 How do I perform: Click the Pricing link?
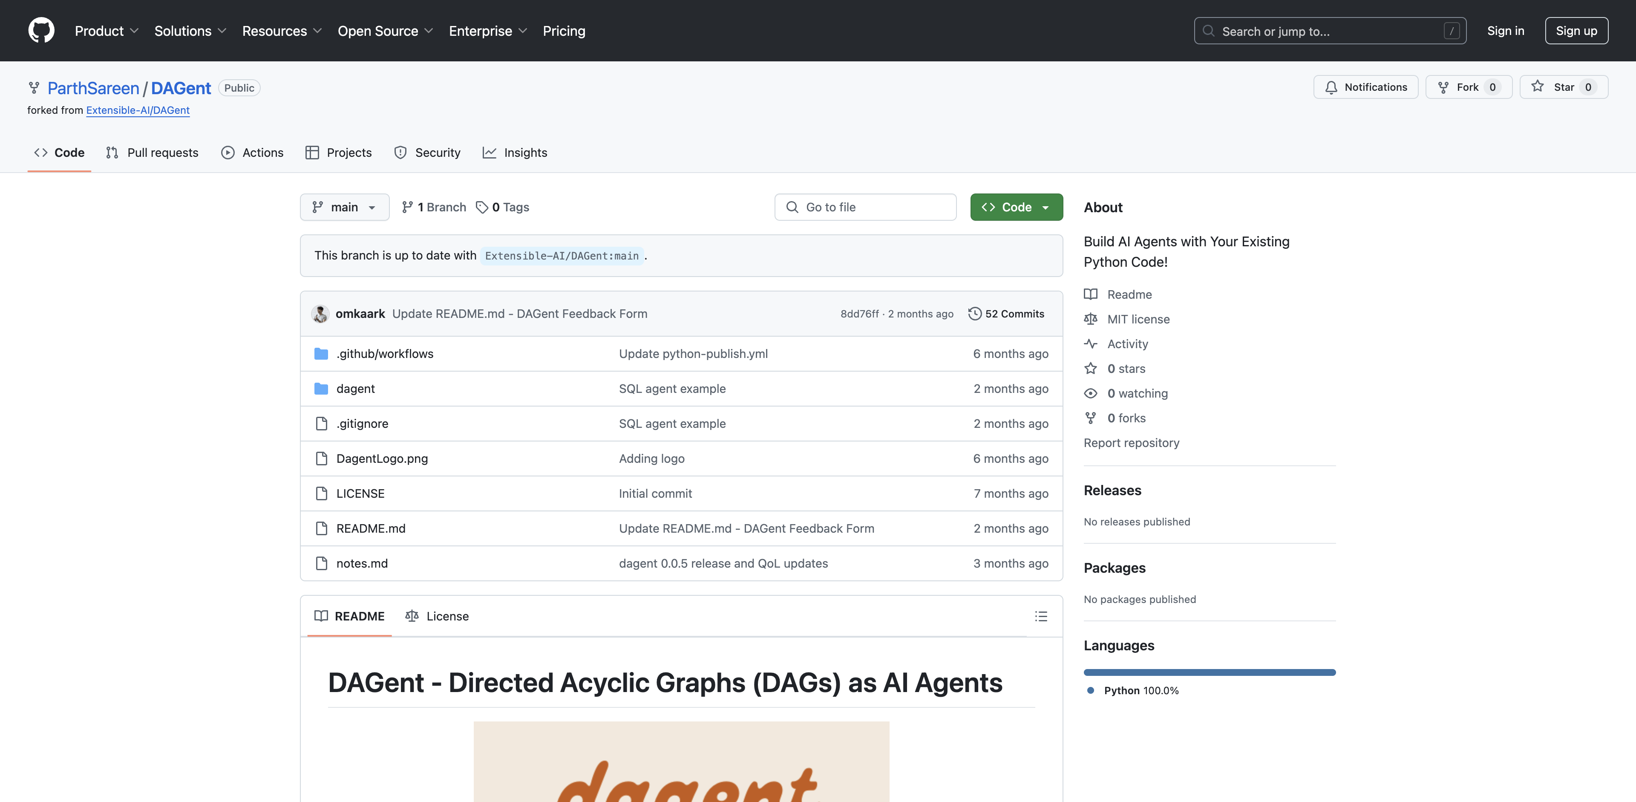coord(564,31)
